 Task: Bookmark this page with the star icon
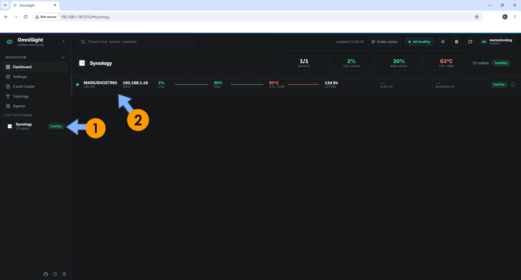coord(477,17)
